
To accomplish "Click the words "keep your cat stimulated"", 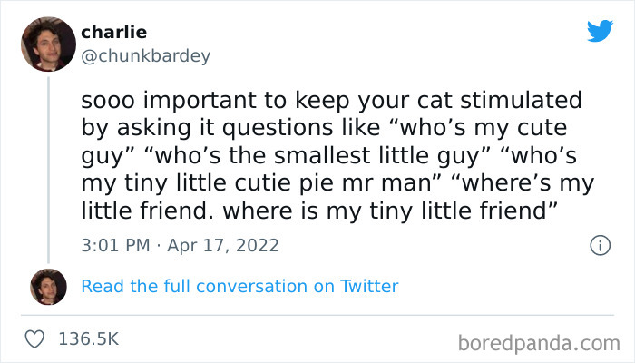I will [440, 99].
